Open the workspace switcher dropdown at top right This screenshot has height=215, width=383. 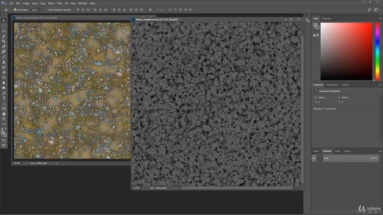(x=377, y=10)
